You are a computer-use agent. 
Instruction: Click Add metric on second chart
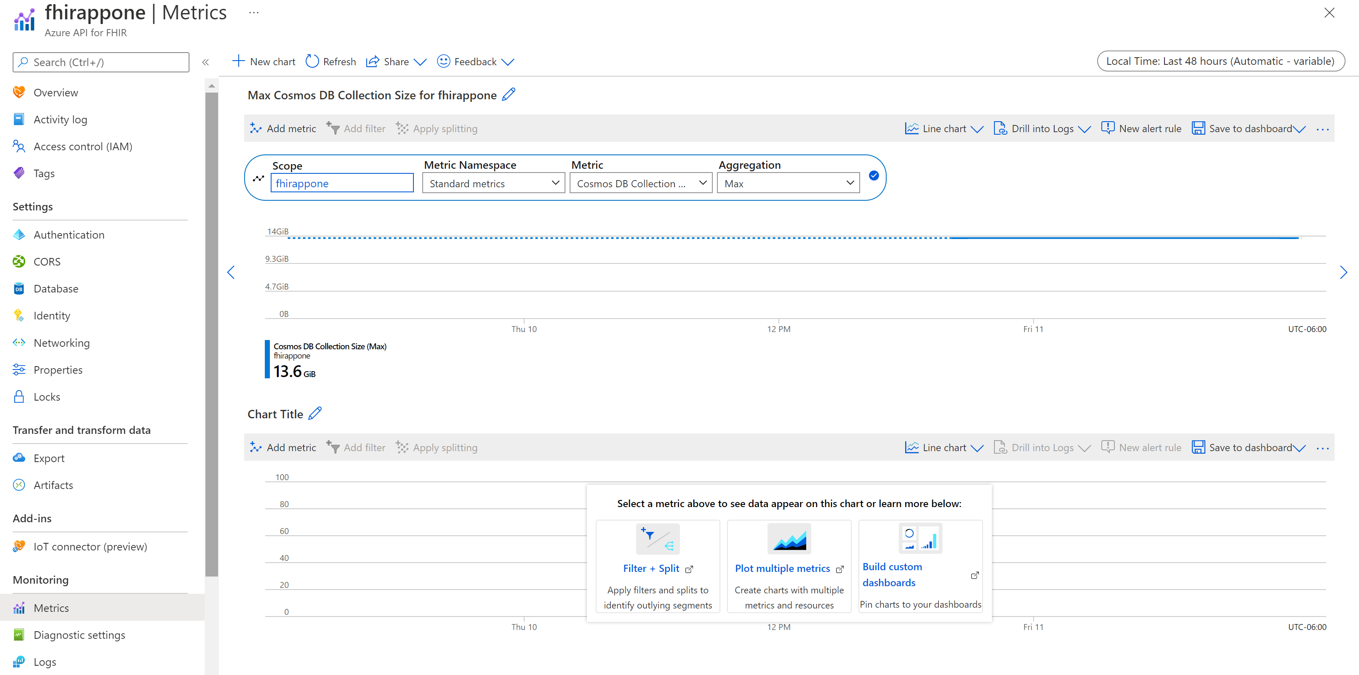pos(283,448)
